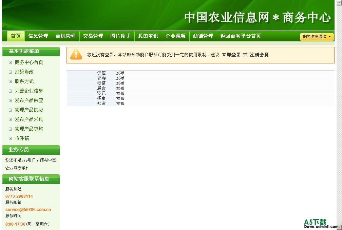
Task: Click the bullet icon beside 发布产品供应
Action: click(10, 100)
